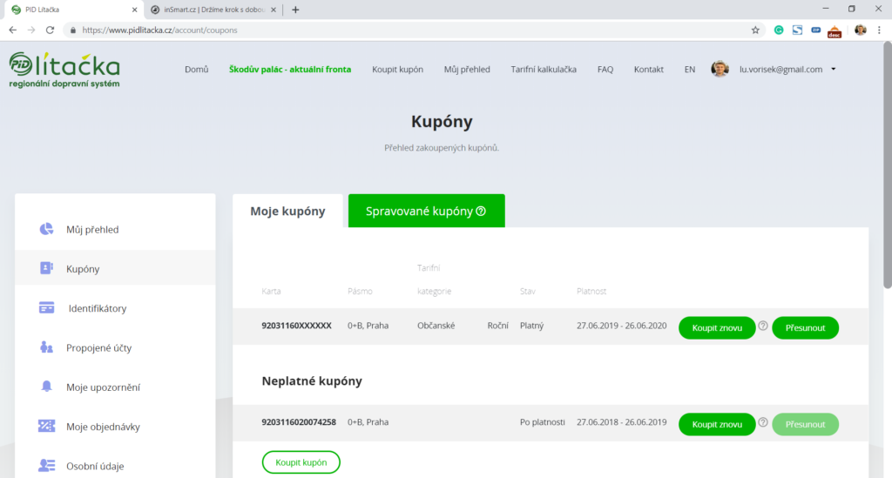Open the FAQ page
Screen dimensions: 892x478
pyautogui.click(x=605, y=70)
